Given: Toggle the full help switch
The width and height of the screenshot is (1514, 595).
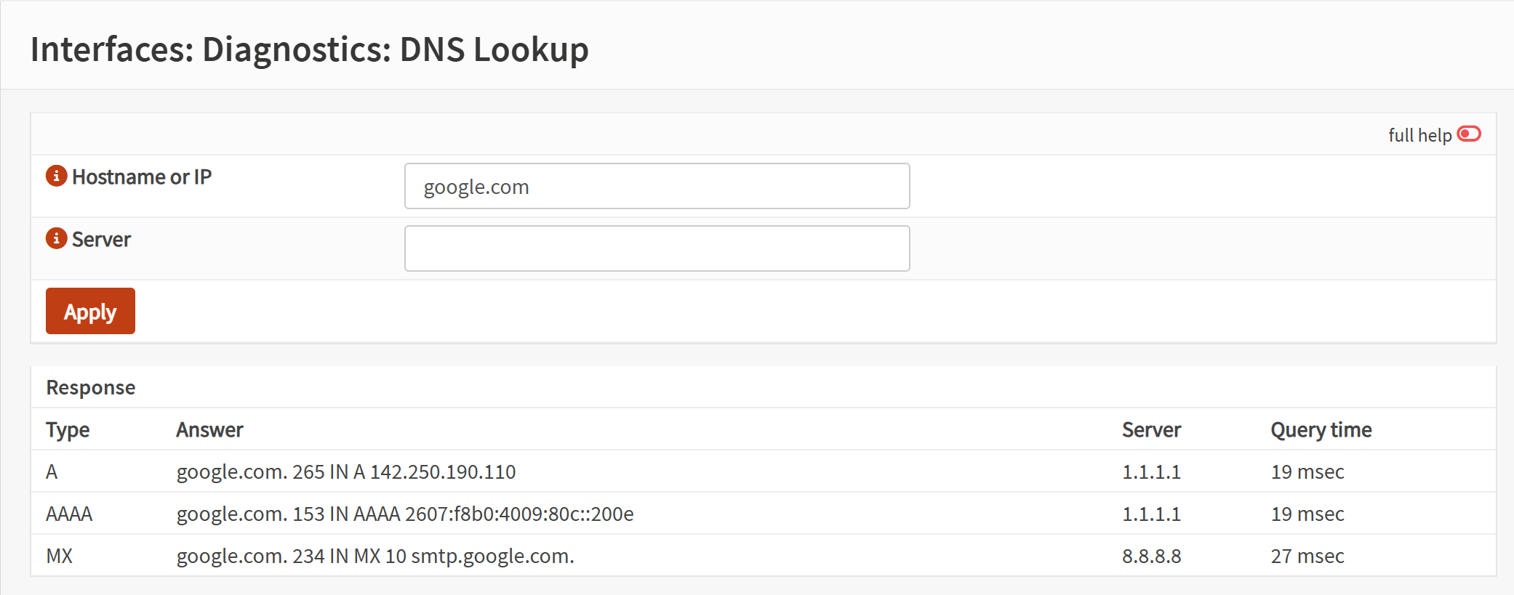Looking at the screenshot, I should coord(1469,134).
